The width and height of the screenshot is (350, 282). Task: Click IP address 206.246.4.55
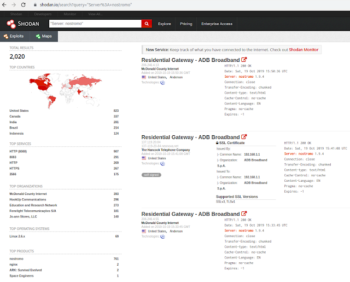[x=150, y=219]
